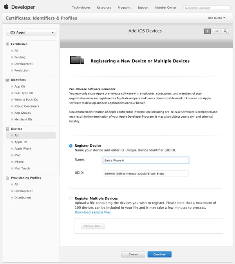Select Pending under Certificates
The image size is (235, 264).
click(x=20, y=57)
